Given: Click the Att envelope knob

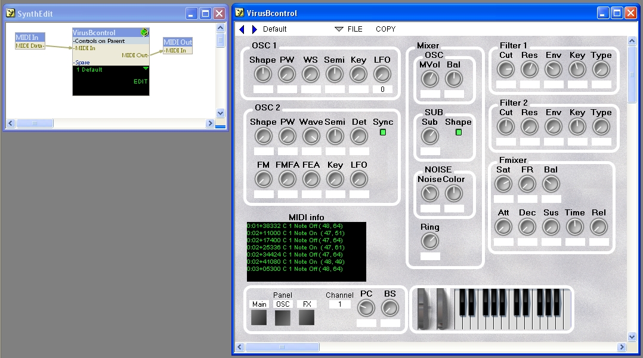Looking at the screenshot, I should [x=503, y=227].
